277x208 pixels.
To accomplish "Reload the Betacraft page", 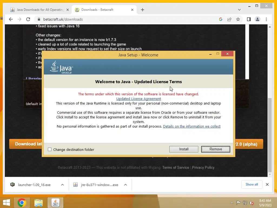I will coord(28,19).
